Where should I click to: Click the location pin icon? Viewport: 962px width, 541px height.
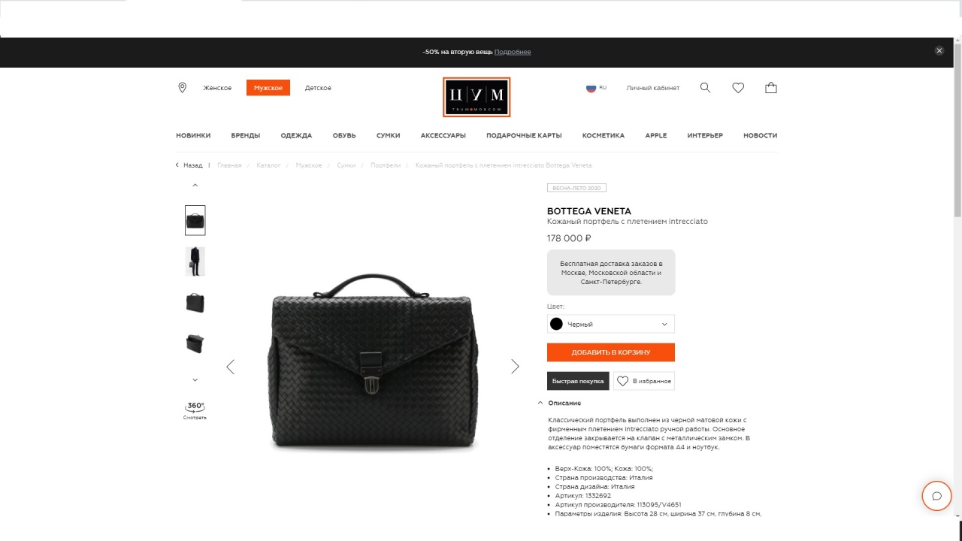(x=182, y=88)
